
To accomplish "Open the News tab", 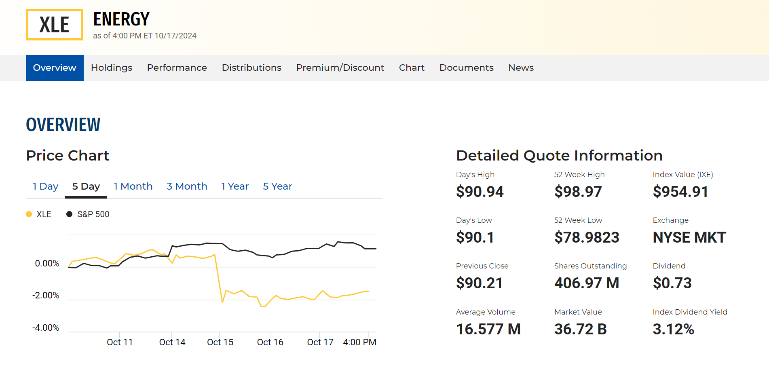I will coord(521,68).
